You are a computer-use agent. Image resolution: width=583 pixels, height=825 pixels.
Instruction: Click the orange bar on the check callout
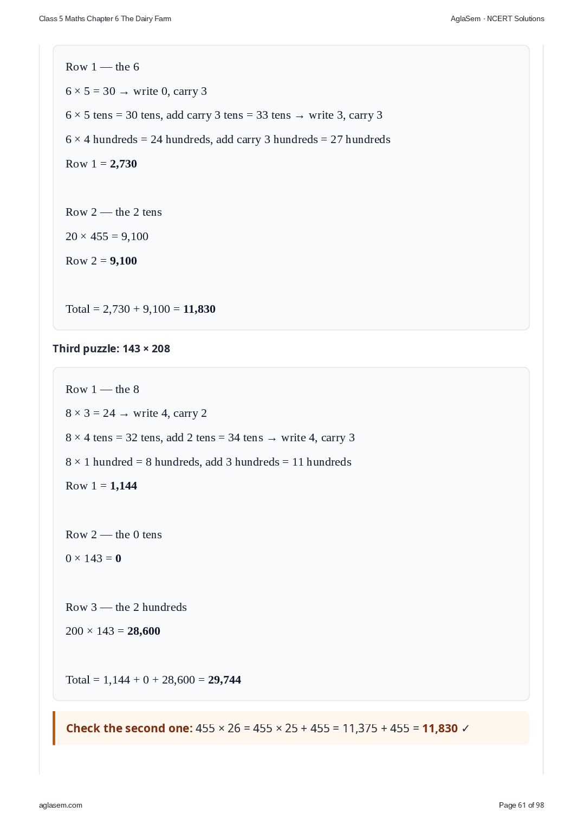(54, 728)
